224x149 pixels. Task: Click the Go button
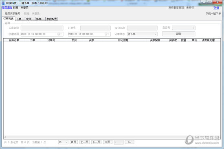tap(129, 142)
